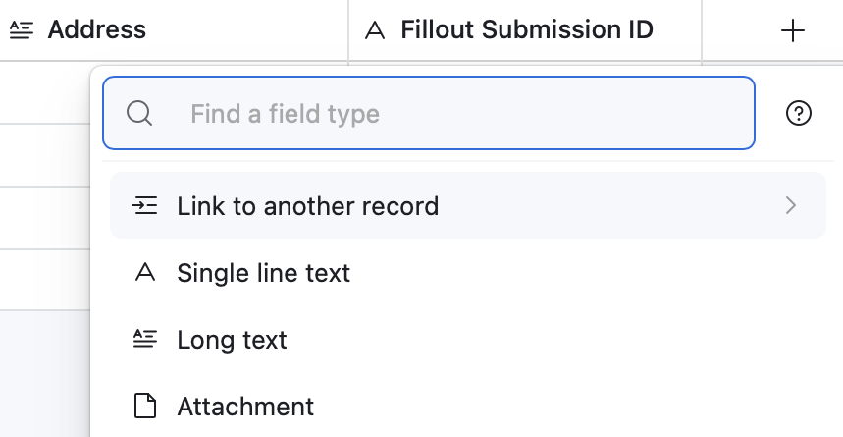This screenshot has width=843, height=437.
Task: Select Single line text field type
Action: (x=263, y=273)
